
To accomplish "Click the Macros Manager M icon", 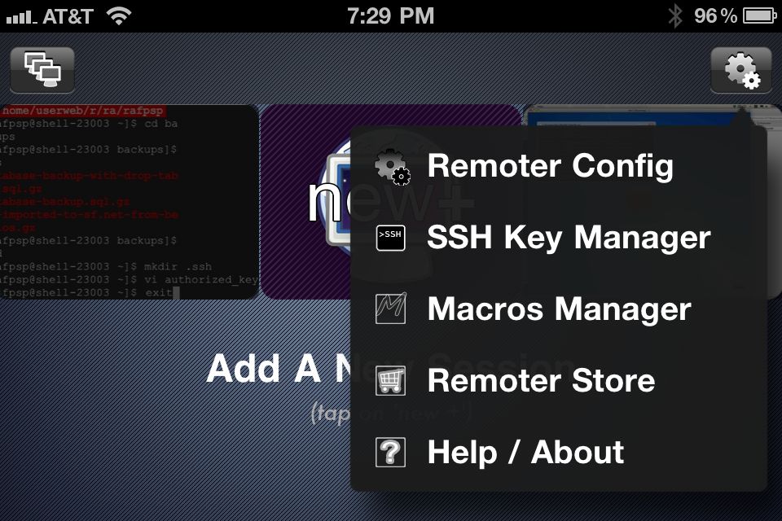I will click(390, 308).
